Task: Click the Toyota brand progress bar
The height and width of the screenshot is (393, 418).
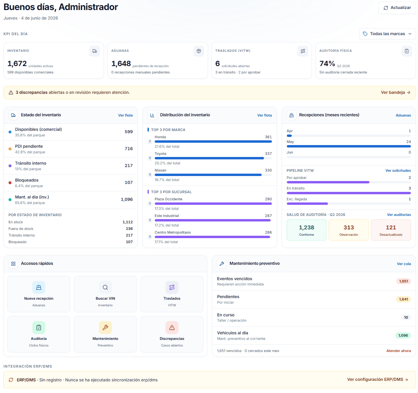Action: [x=213, y=158]
